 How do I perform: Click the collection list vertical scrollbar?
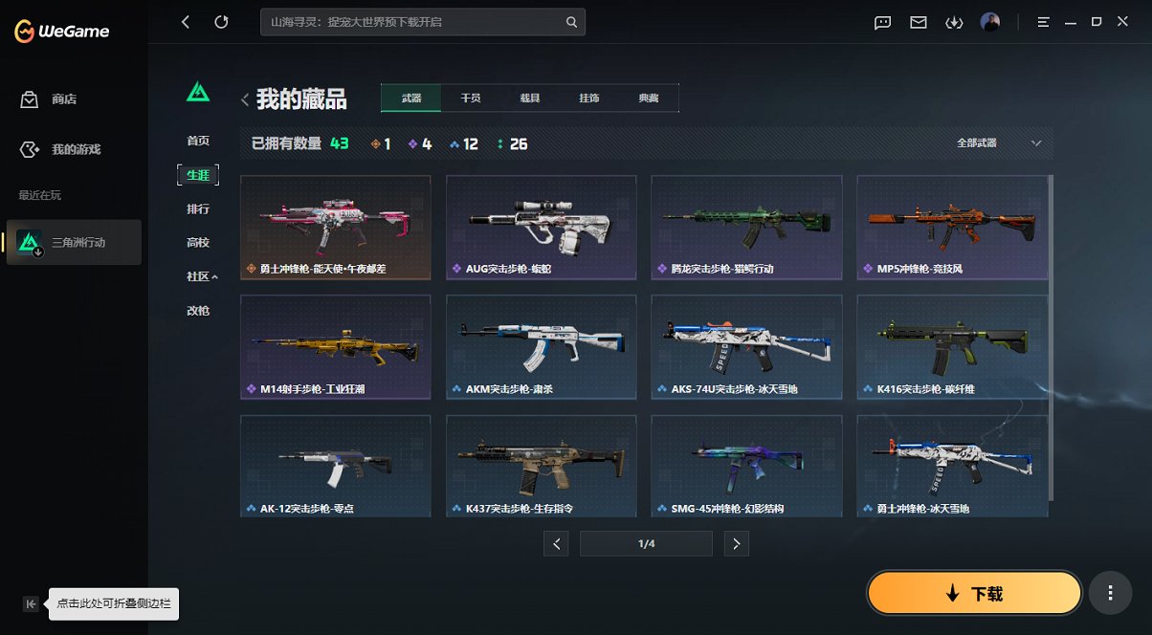coord(1051,337)
